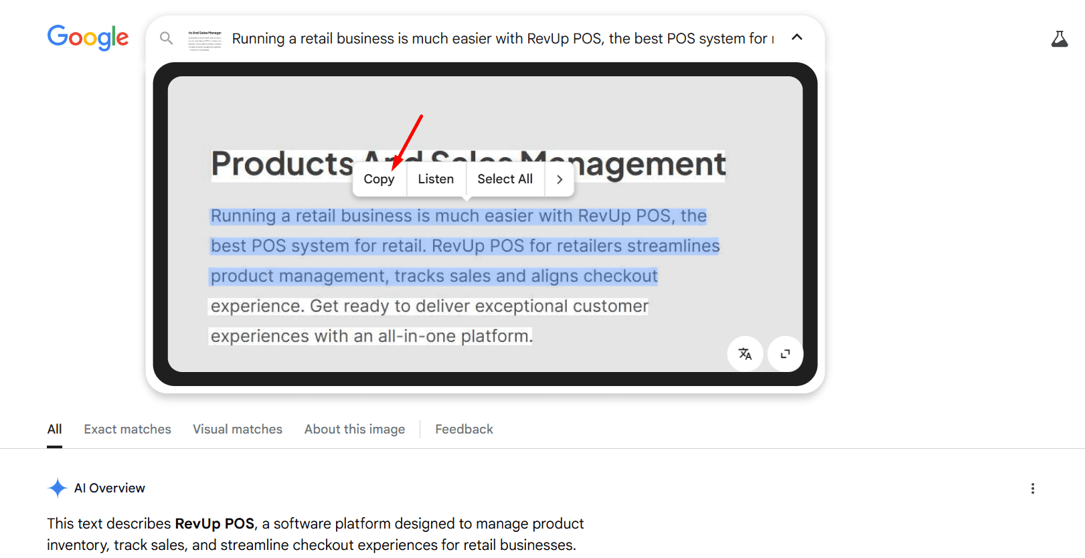The width and height of the screenshot is (1085, 558).
Task: Click 'experiences with an all-in-one platform.' text
Action: coord(371,336)
